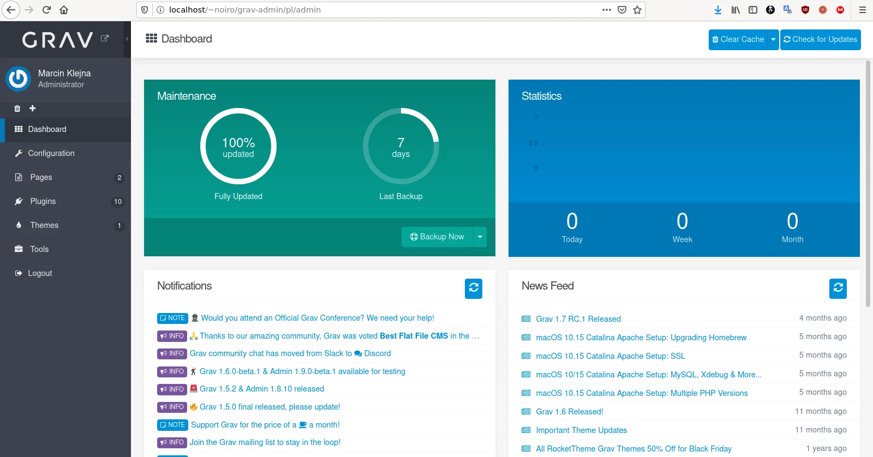Save the page to Pocket icon
Screen dimensions: 873x457
[x=622, y=10]
